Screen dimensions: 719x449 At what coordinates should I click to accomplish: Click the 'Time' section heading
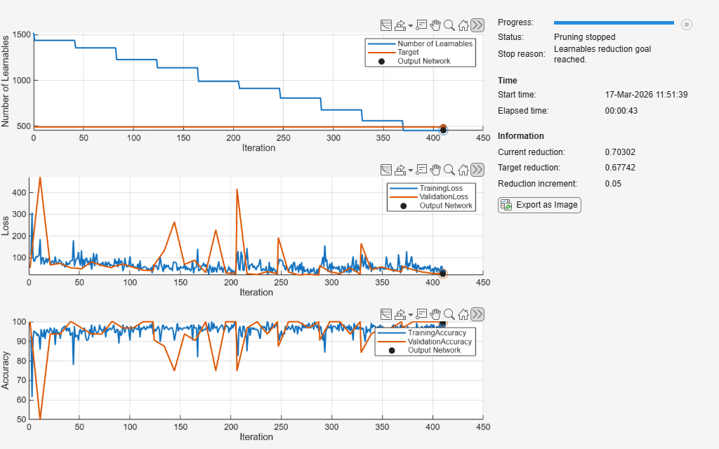click(x=508, y=80)
